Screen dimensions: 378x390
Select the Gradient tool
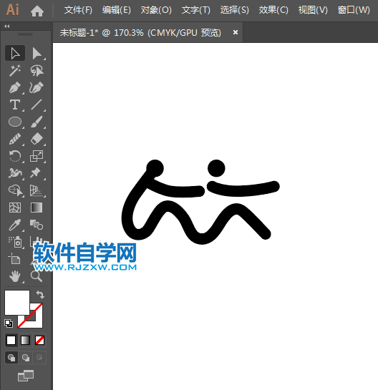coord(37,208)
